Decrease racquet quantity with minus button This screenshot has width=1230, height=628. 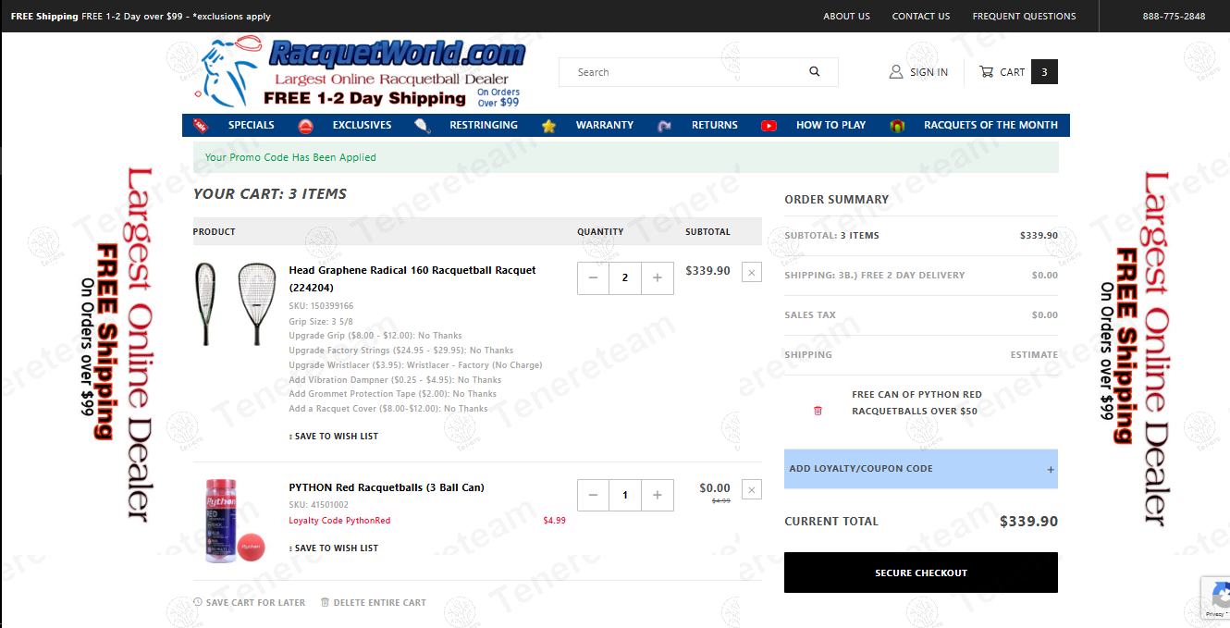pos(593,277)
